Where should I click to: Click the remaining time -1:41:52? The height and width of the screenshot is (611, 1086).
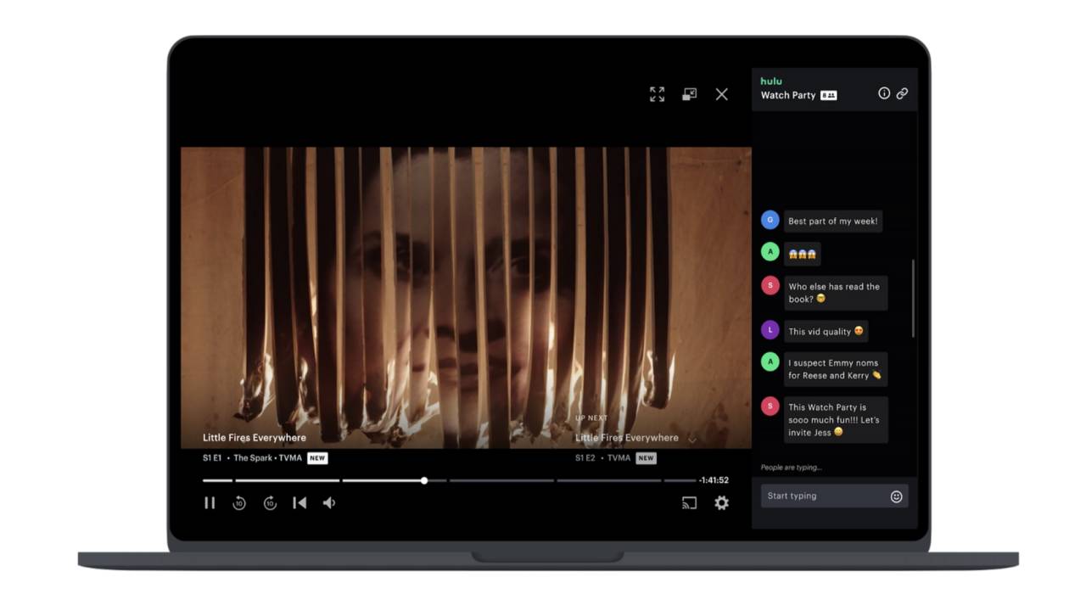(x=714, y=480)
